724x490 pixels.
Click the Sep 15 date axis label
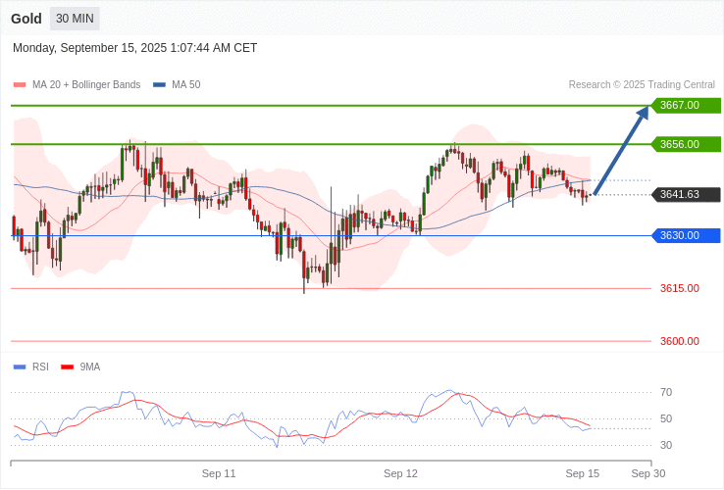[582, 473]
